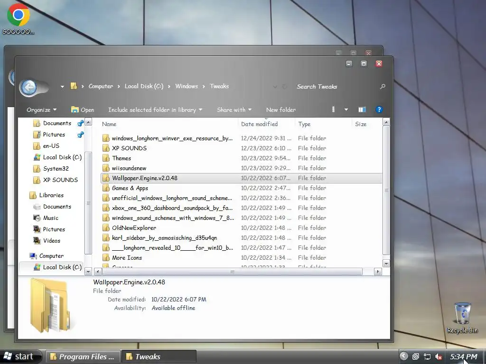Click file list vertical scroll down arrow
This screenshot has width=486, height=364.
pos(386,264)
